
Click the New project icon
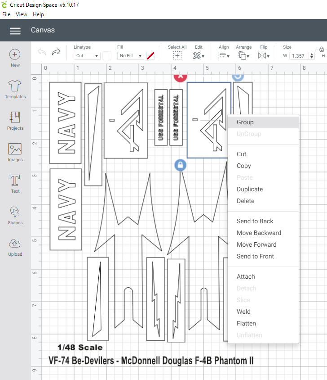pos(15,54)
